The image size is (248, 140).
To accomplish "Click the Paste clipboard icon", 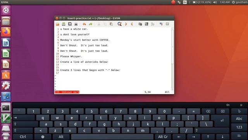I will tap(111, 24).
